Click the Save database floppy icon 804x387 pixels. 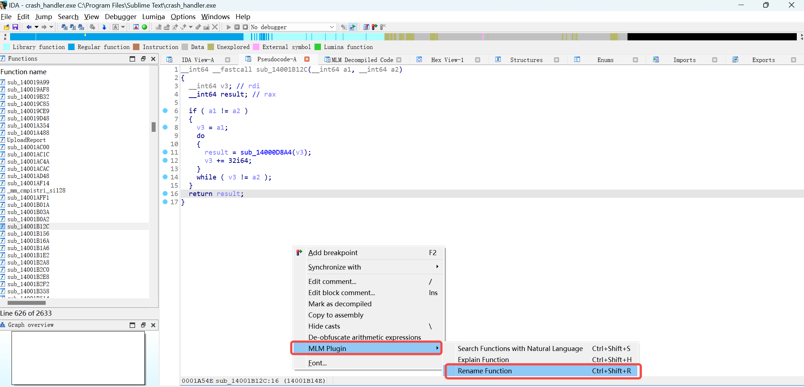point(15,27)
